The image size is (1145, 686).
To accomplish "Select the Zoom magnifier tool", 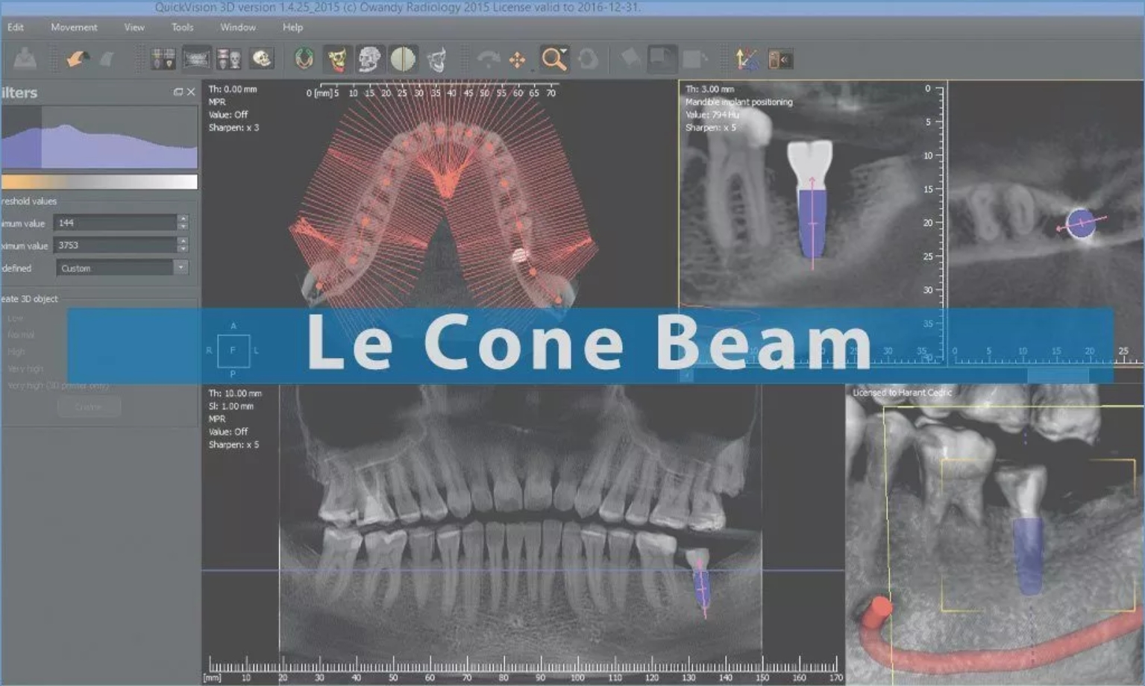I will click(553, 60).
